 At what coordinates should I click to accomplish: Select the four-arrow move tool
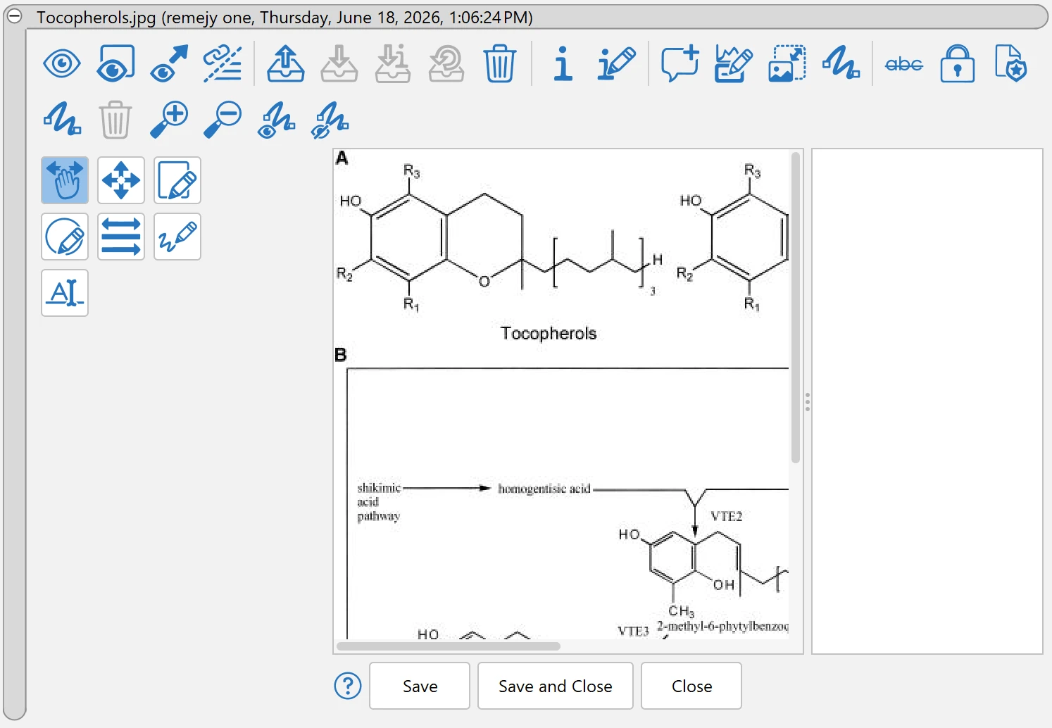121,180
